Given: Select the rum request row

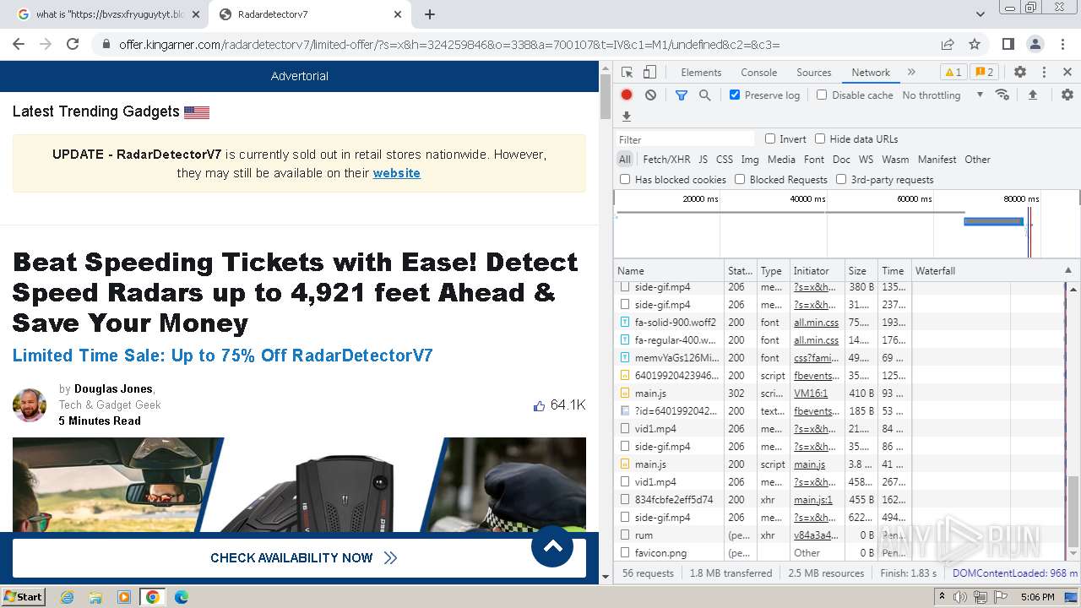Looking at the screenshot, I should (840, 535).
